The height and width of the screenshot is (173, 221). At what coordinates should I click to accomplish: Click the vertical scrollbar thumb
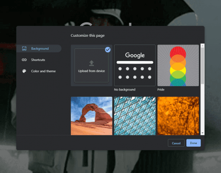pos(202,66)
